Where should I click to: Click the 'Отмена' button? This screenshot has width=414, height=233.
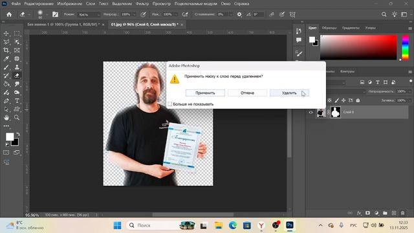[x=247, y=93]
